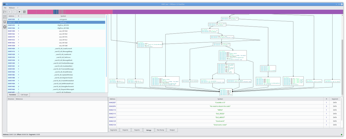
Task: Click the listing view toolbar icon
Action: 25,12
